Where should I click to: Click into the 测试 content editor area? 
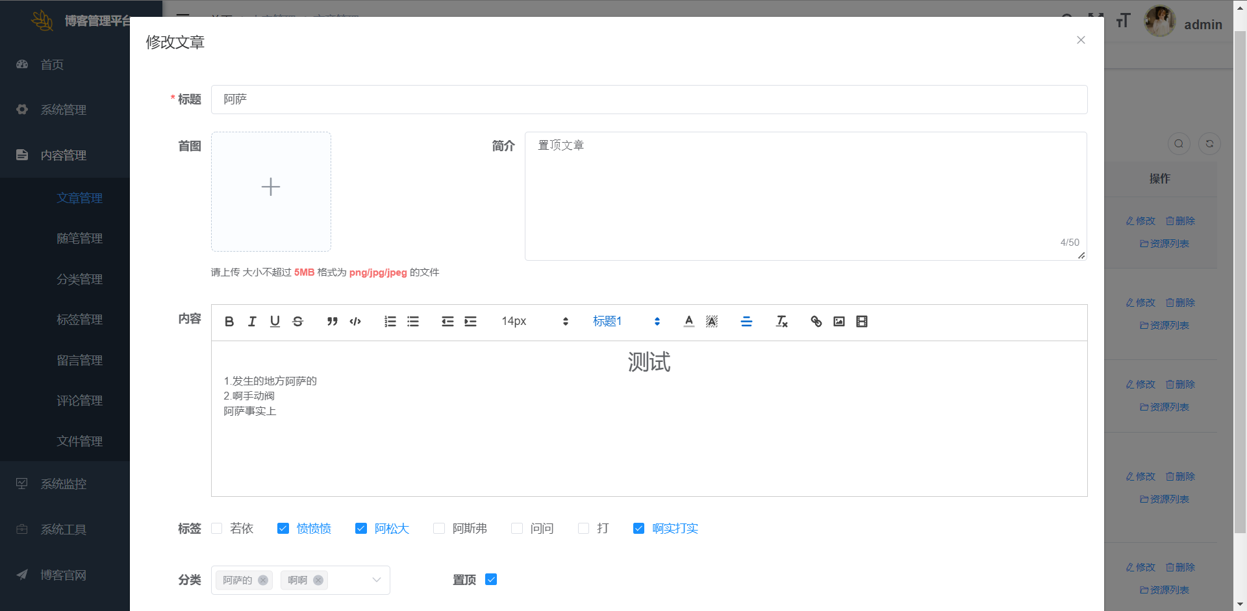point(649,418)
